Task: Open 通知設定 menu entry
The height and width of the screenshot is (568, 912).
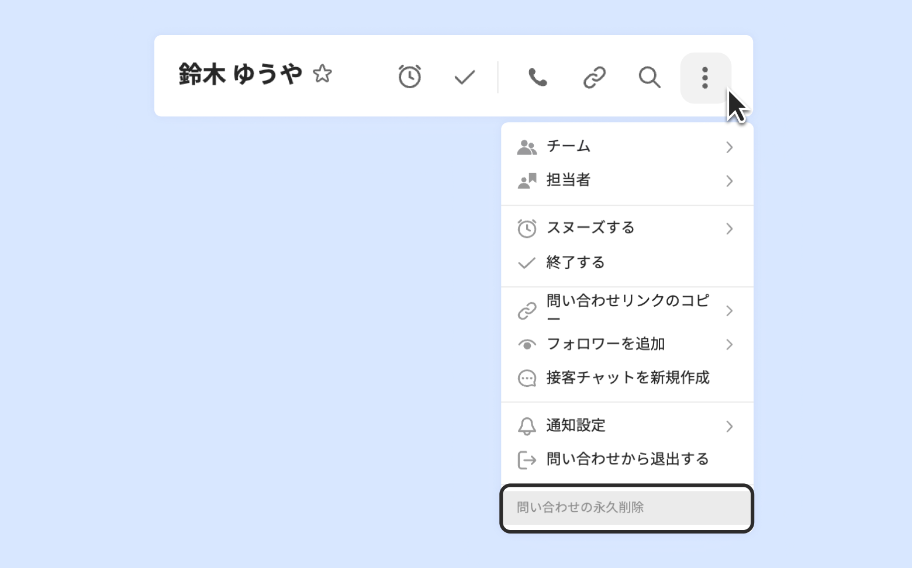Action: [576, 425]
